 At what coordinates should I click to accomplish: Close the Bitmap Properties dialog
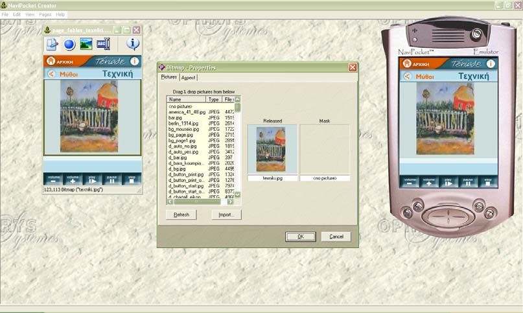point(353,67)
